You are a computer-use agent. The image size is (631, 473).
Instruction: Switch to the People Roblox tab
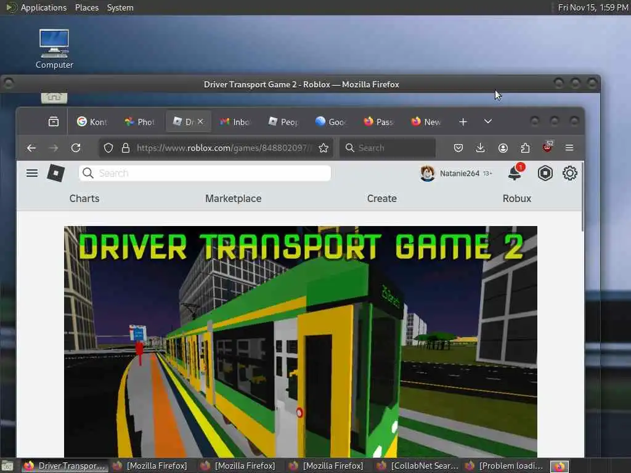(283, 122)
